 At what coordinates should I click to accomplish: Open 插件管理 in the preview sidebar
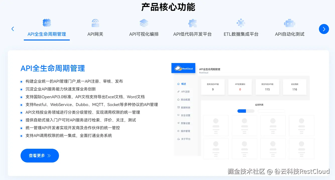(x=186, y=131)
